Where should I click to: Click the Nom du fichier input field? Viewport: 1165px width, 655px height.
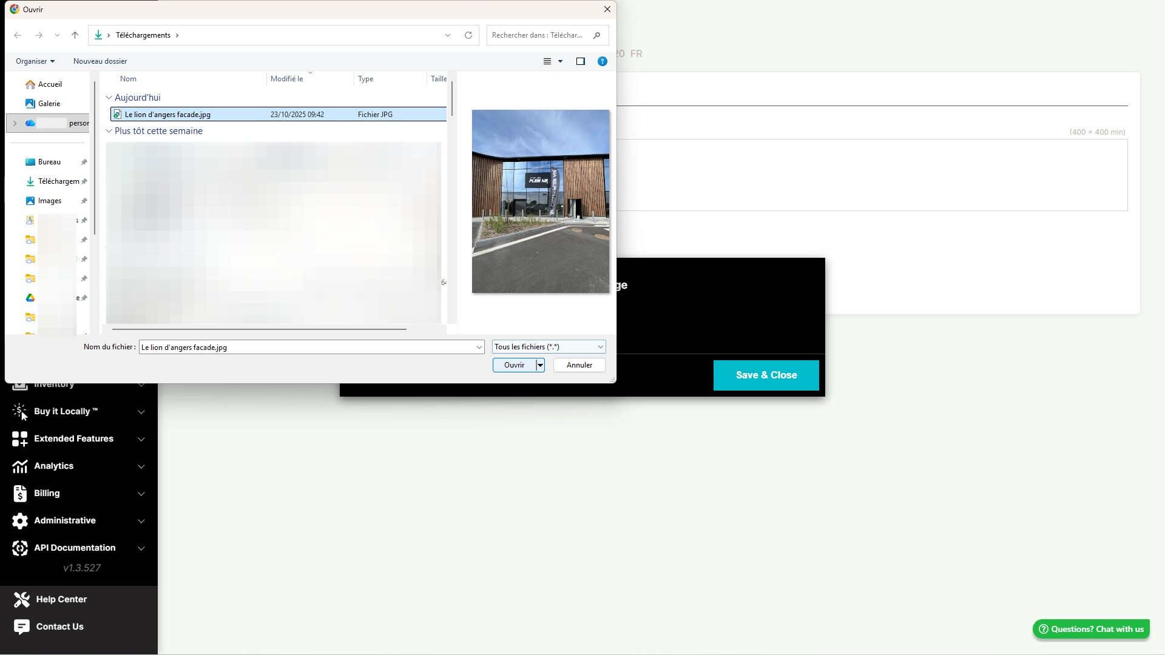click(306, 348)
